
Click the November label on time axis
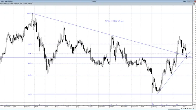click(124, 107)
